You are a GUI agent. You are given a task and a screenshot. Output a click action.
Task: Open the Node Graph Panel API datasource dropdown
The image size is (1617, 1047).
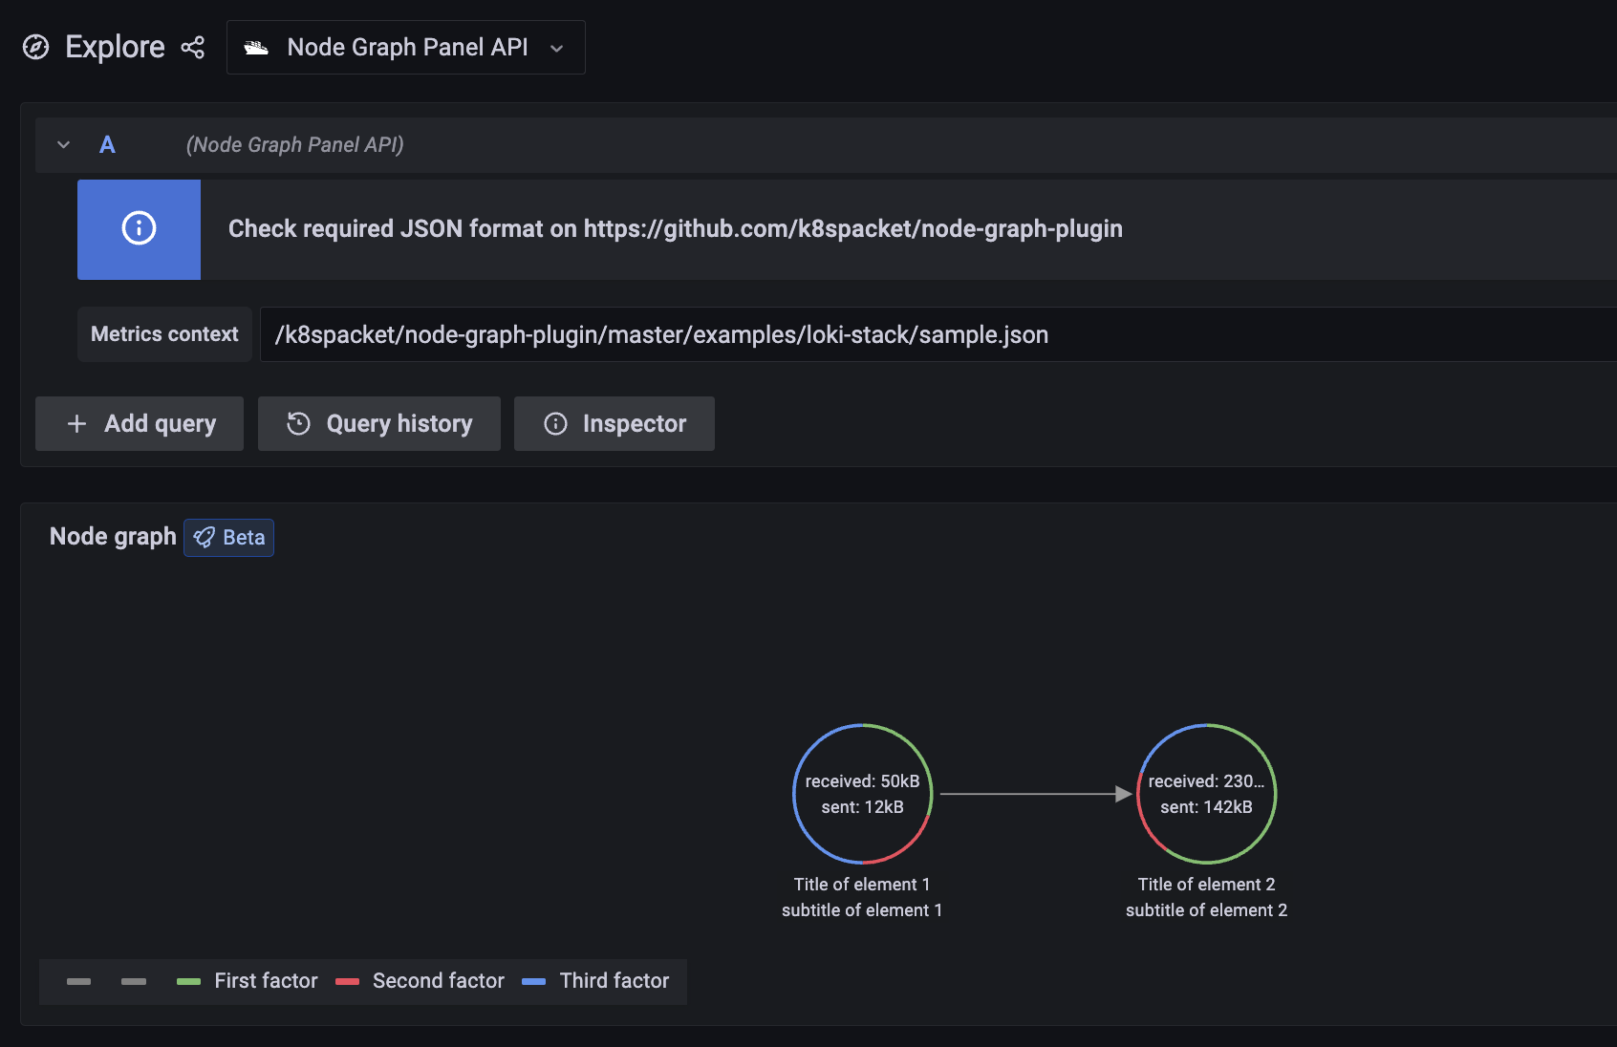405,47
